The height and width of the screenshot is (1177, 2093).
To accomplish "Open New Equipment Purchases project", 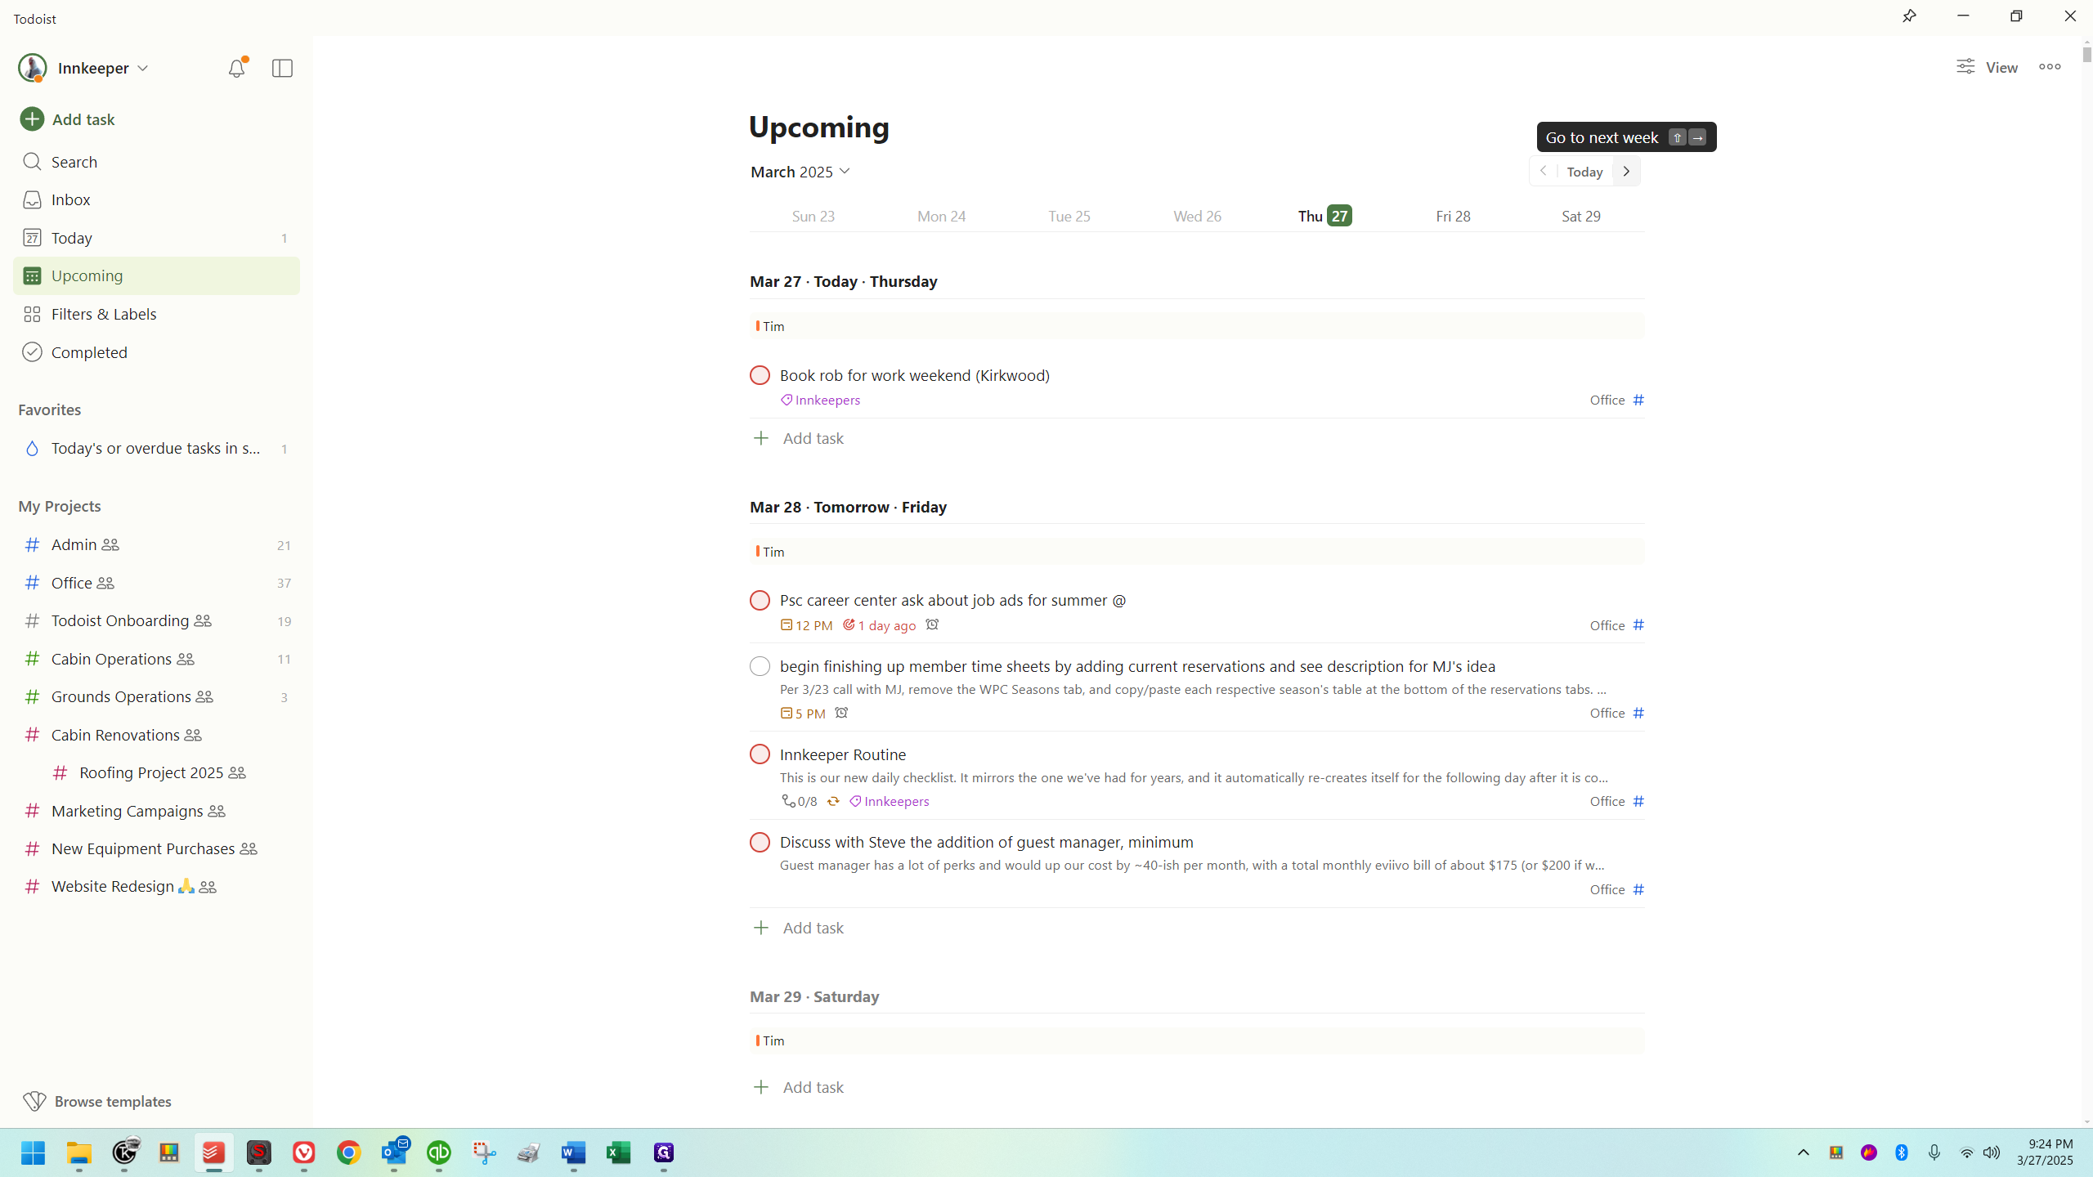I will tap(156, 848).
